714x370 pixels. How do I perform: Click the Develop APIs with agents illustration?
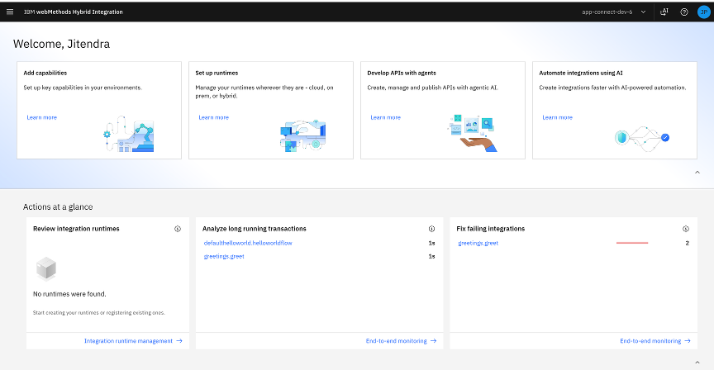[472, 133]
